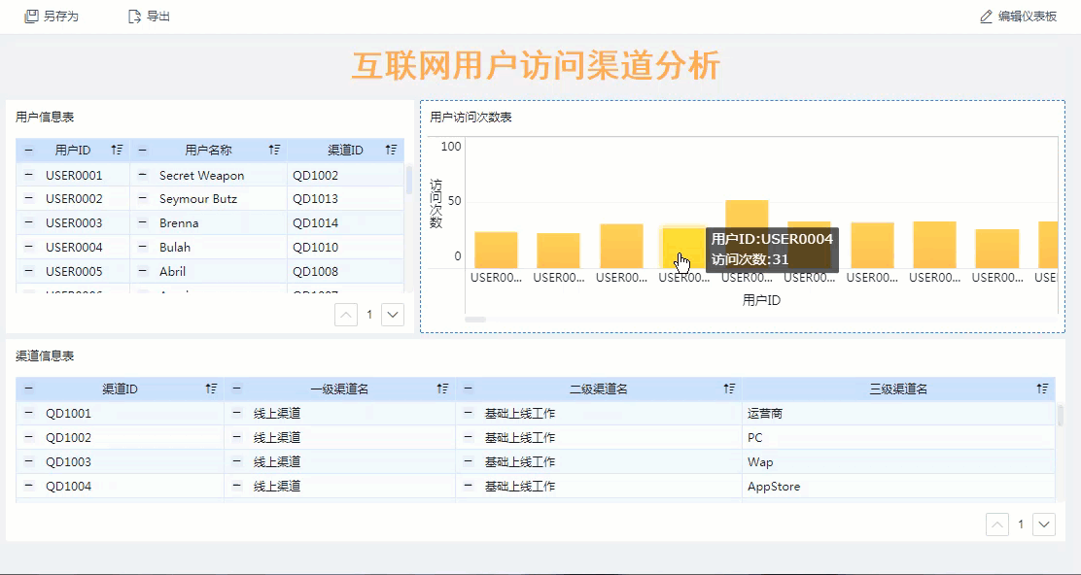Click the Save As (另存为) icon
Screen dimensions: 1081x575
32,17
